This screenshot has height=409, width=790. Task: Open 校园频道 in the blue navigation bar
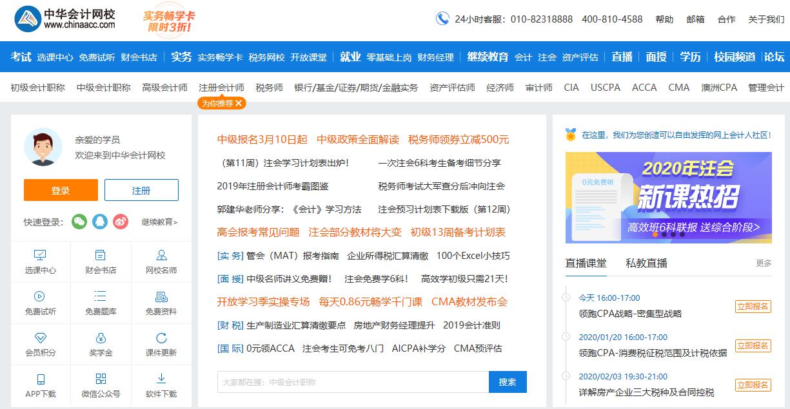click(x=735, y=57)
